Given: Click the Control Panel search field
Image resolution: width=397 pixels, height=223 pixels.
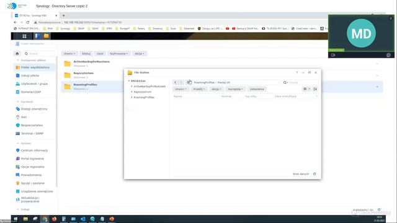Looking at the screenshot, I should tap(39, 54).
